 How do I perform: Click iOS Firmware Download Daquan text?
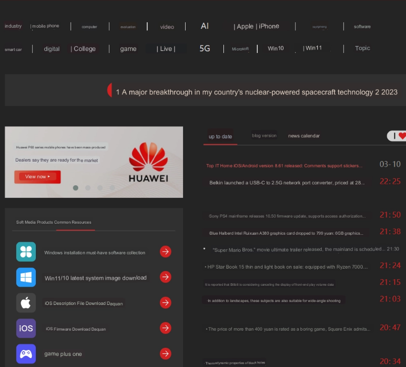coord(76,329)
